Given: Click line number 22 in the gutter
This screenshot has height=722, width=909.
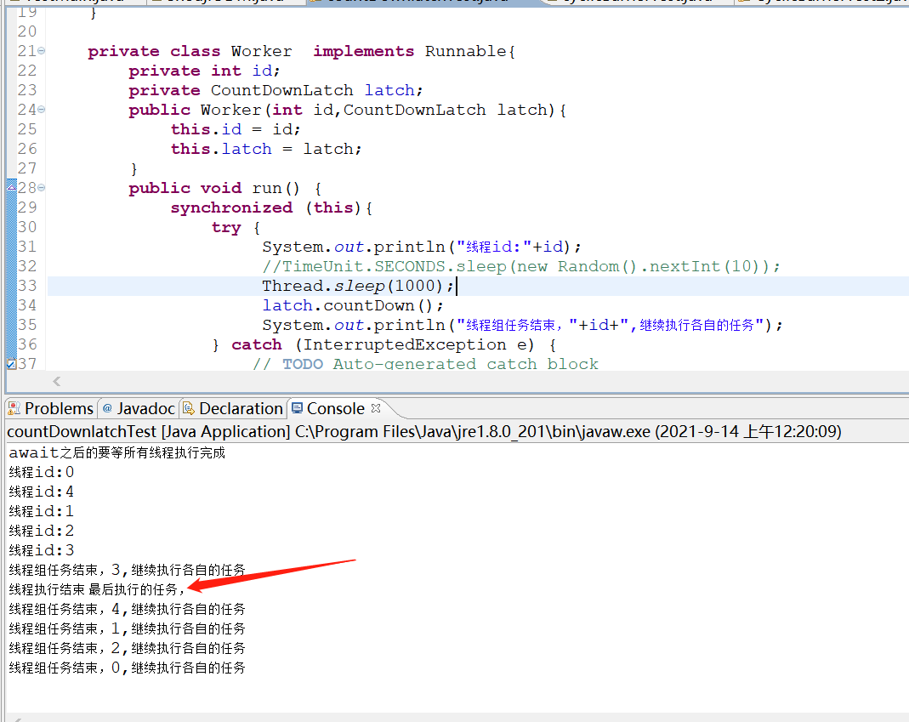Looking at the screenshot, I should tap(26, 71).
